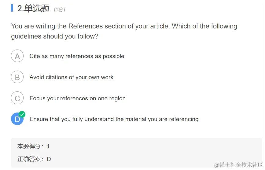265x170 pixels.
Task: Select radio option A circle
Action: [17, 56]
